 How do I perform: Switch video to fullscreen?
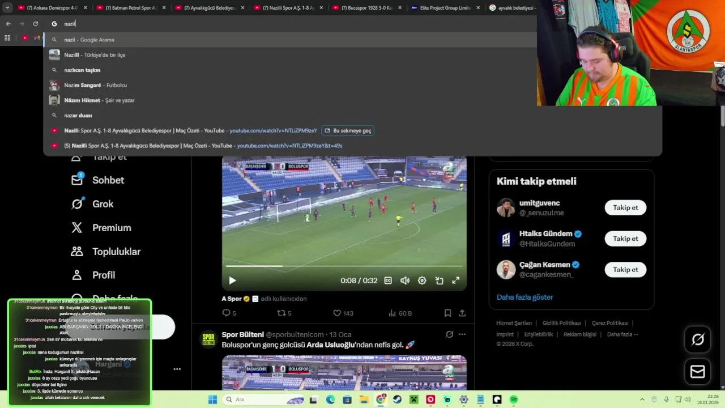455,280
